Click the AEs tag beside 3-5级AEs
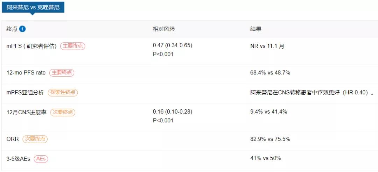Image resolution: width=378 pixels, height=172 pixels. click(x=41, y=159)
